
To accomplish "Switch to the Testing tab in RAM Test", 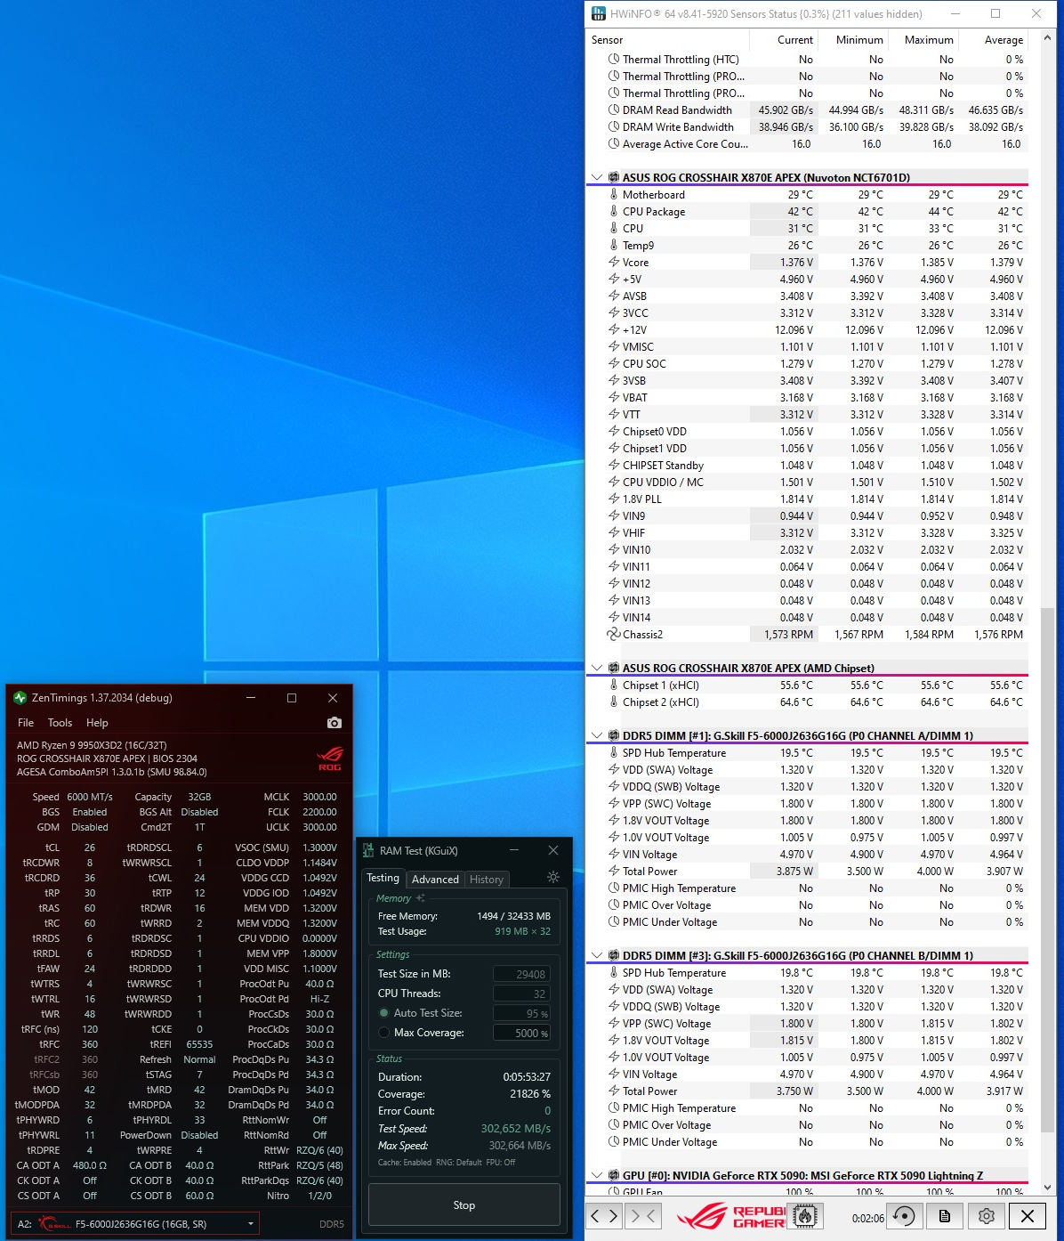I will tap(383, 878).
